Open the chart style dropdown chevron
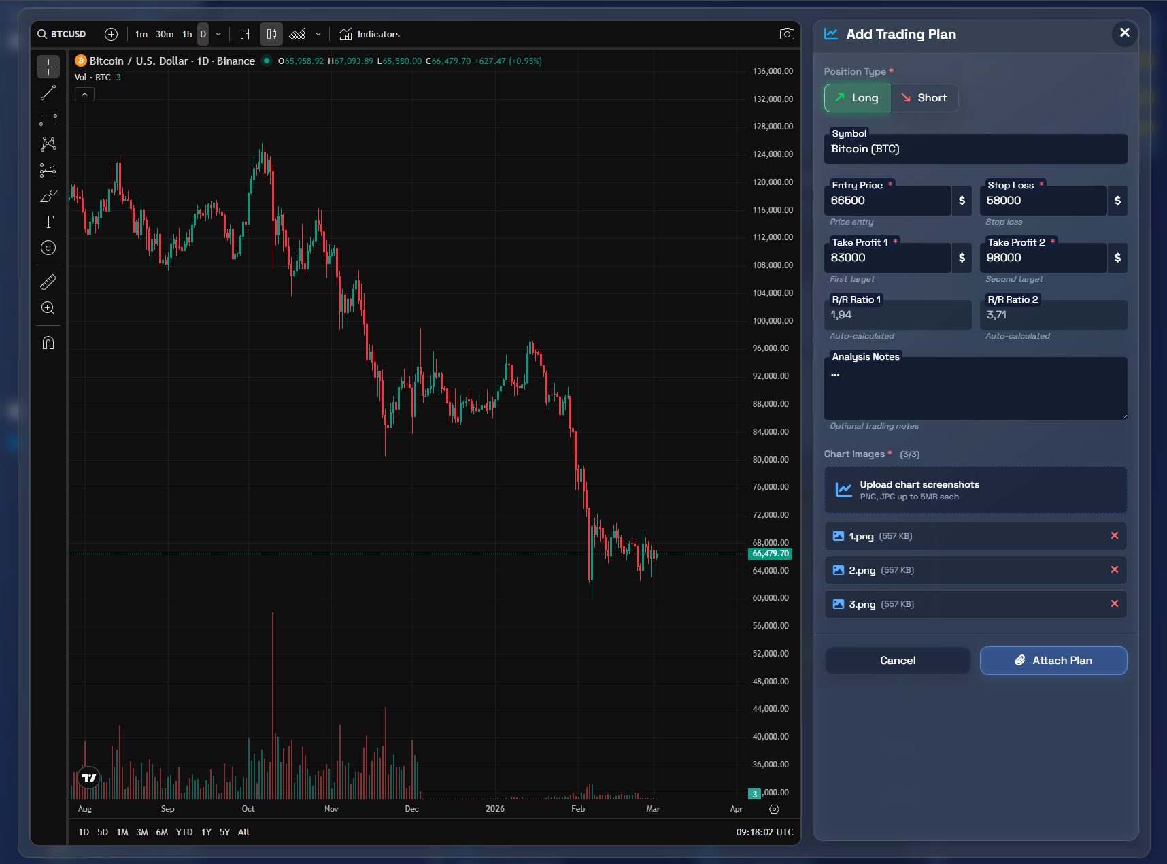This screenshot has width=1167, height=864. [317, 33]
